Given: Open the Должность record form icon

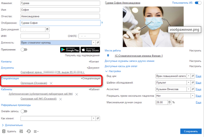Looking at the screenshot, I should tap(98, 43).
